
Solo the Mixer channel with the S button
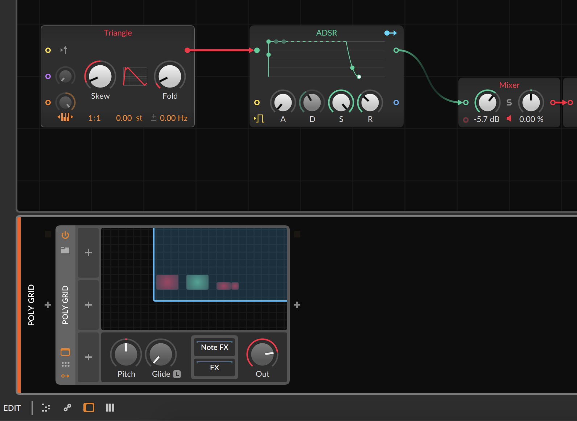point(509,103)
